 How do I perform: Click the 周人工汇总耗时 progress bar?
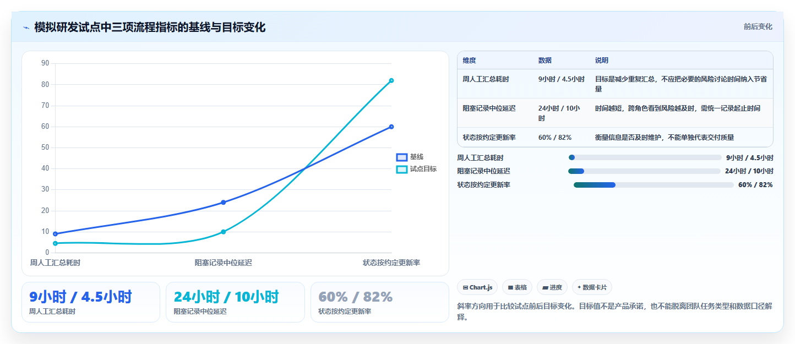tap(645, 157)
